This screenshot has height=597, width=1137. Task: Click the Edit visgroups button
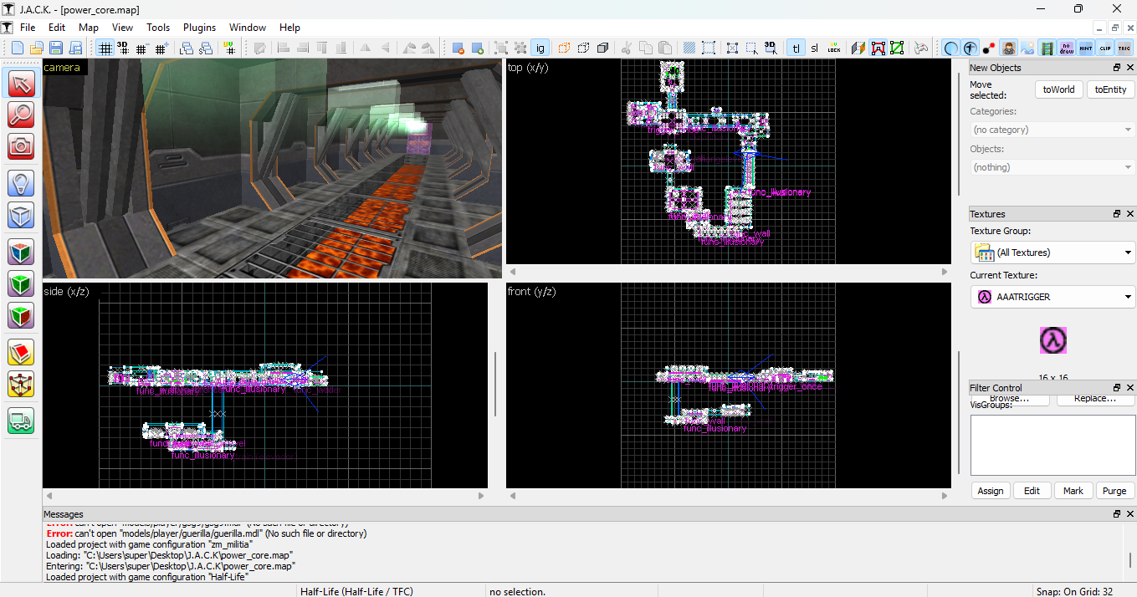(1032, 491)
